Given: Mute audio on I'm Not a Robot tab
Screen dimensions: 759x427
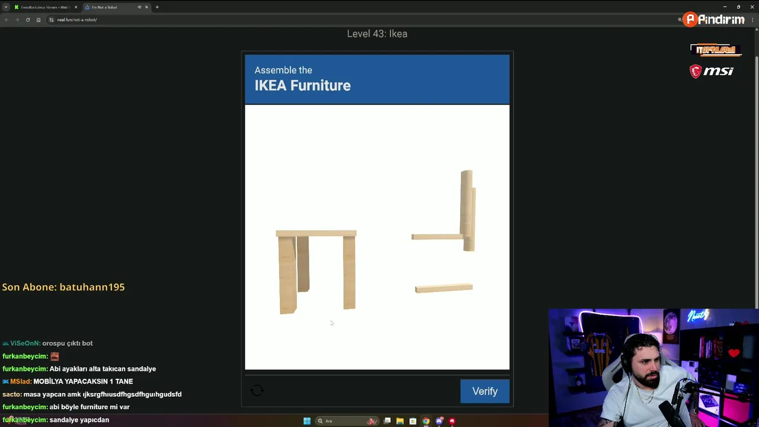Looking at the screenshot, I should (139, 7).
